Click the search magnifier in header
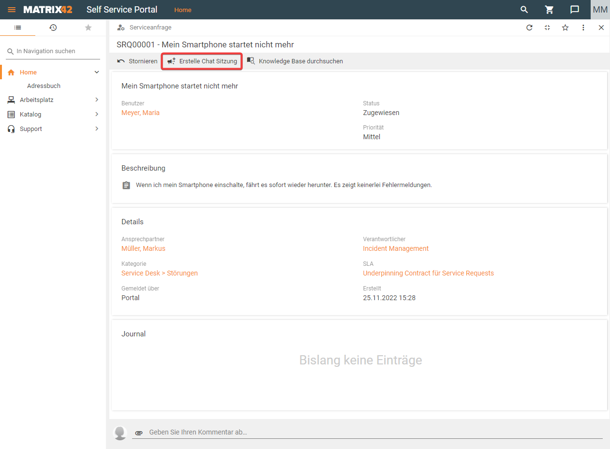 pos(524,10)
